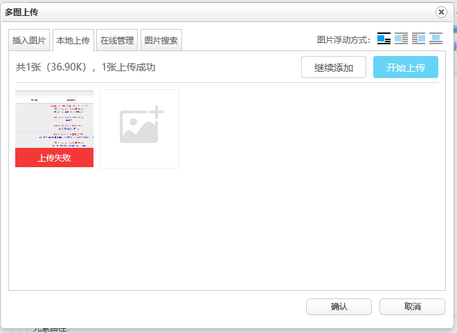The width and height of the screenshot is (457, 333).
Task: Go to the 在线管理 tab
Action: pyautogui.click(x=116, y=41)
